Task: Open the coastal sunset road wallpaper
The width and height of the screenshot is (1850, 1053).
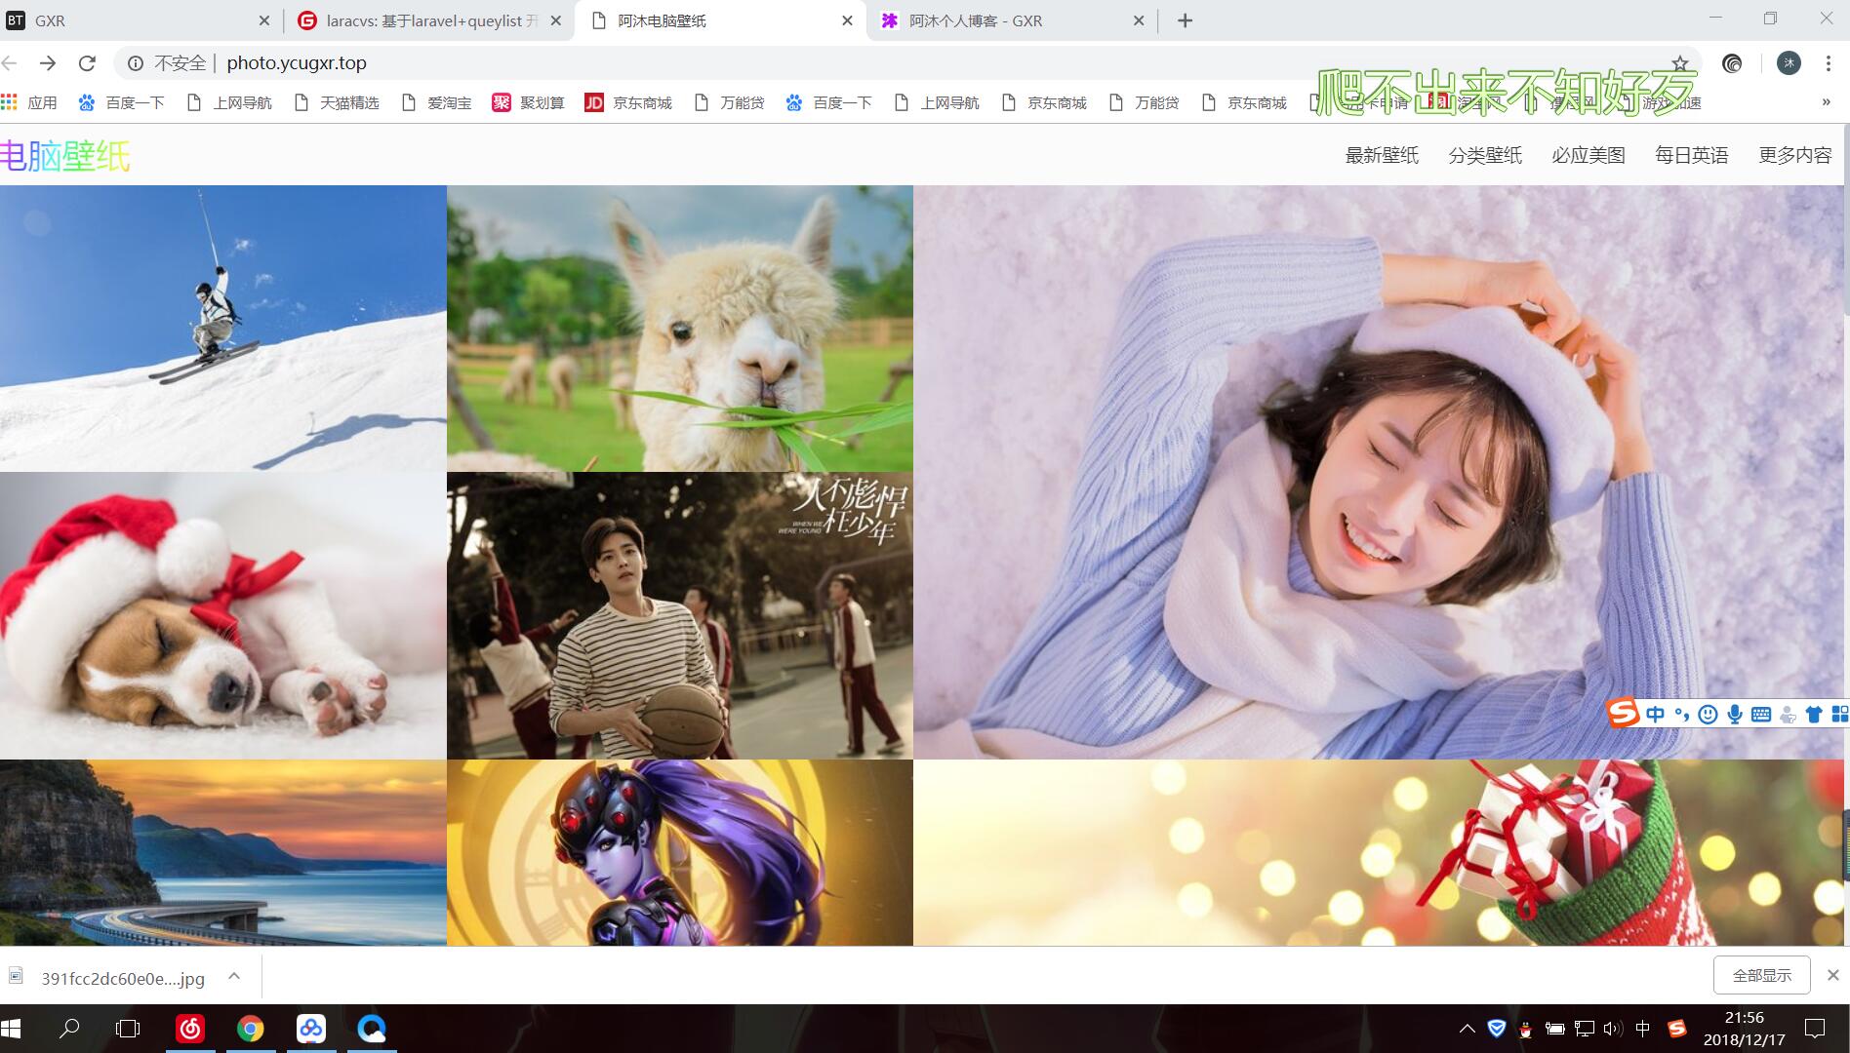Action: 223,852
